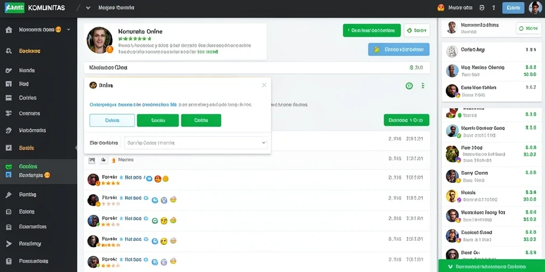Expand the green bar at bottom right
The height and width of the screenshot is (272, 545).
(491, 266)
